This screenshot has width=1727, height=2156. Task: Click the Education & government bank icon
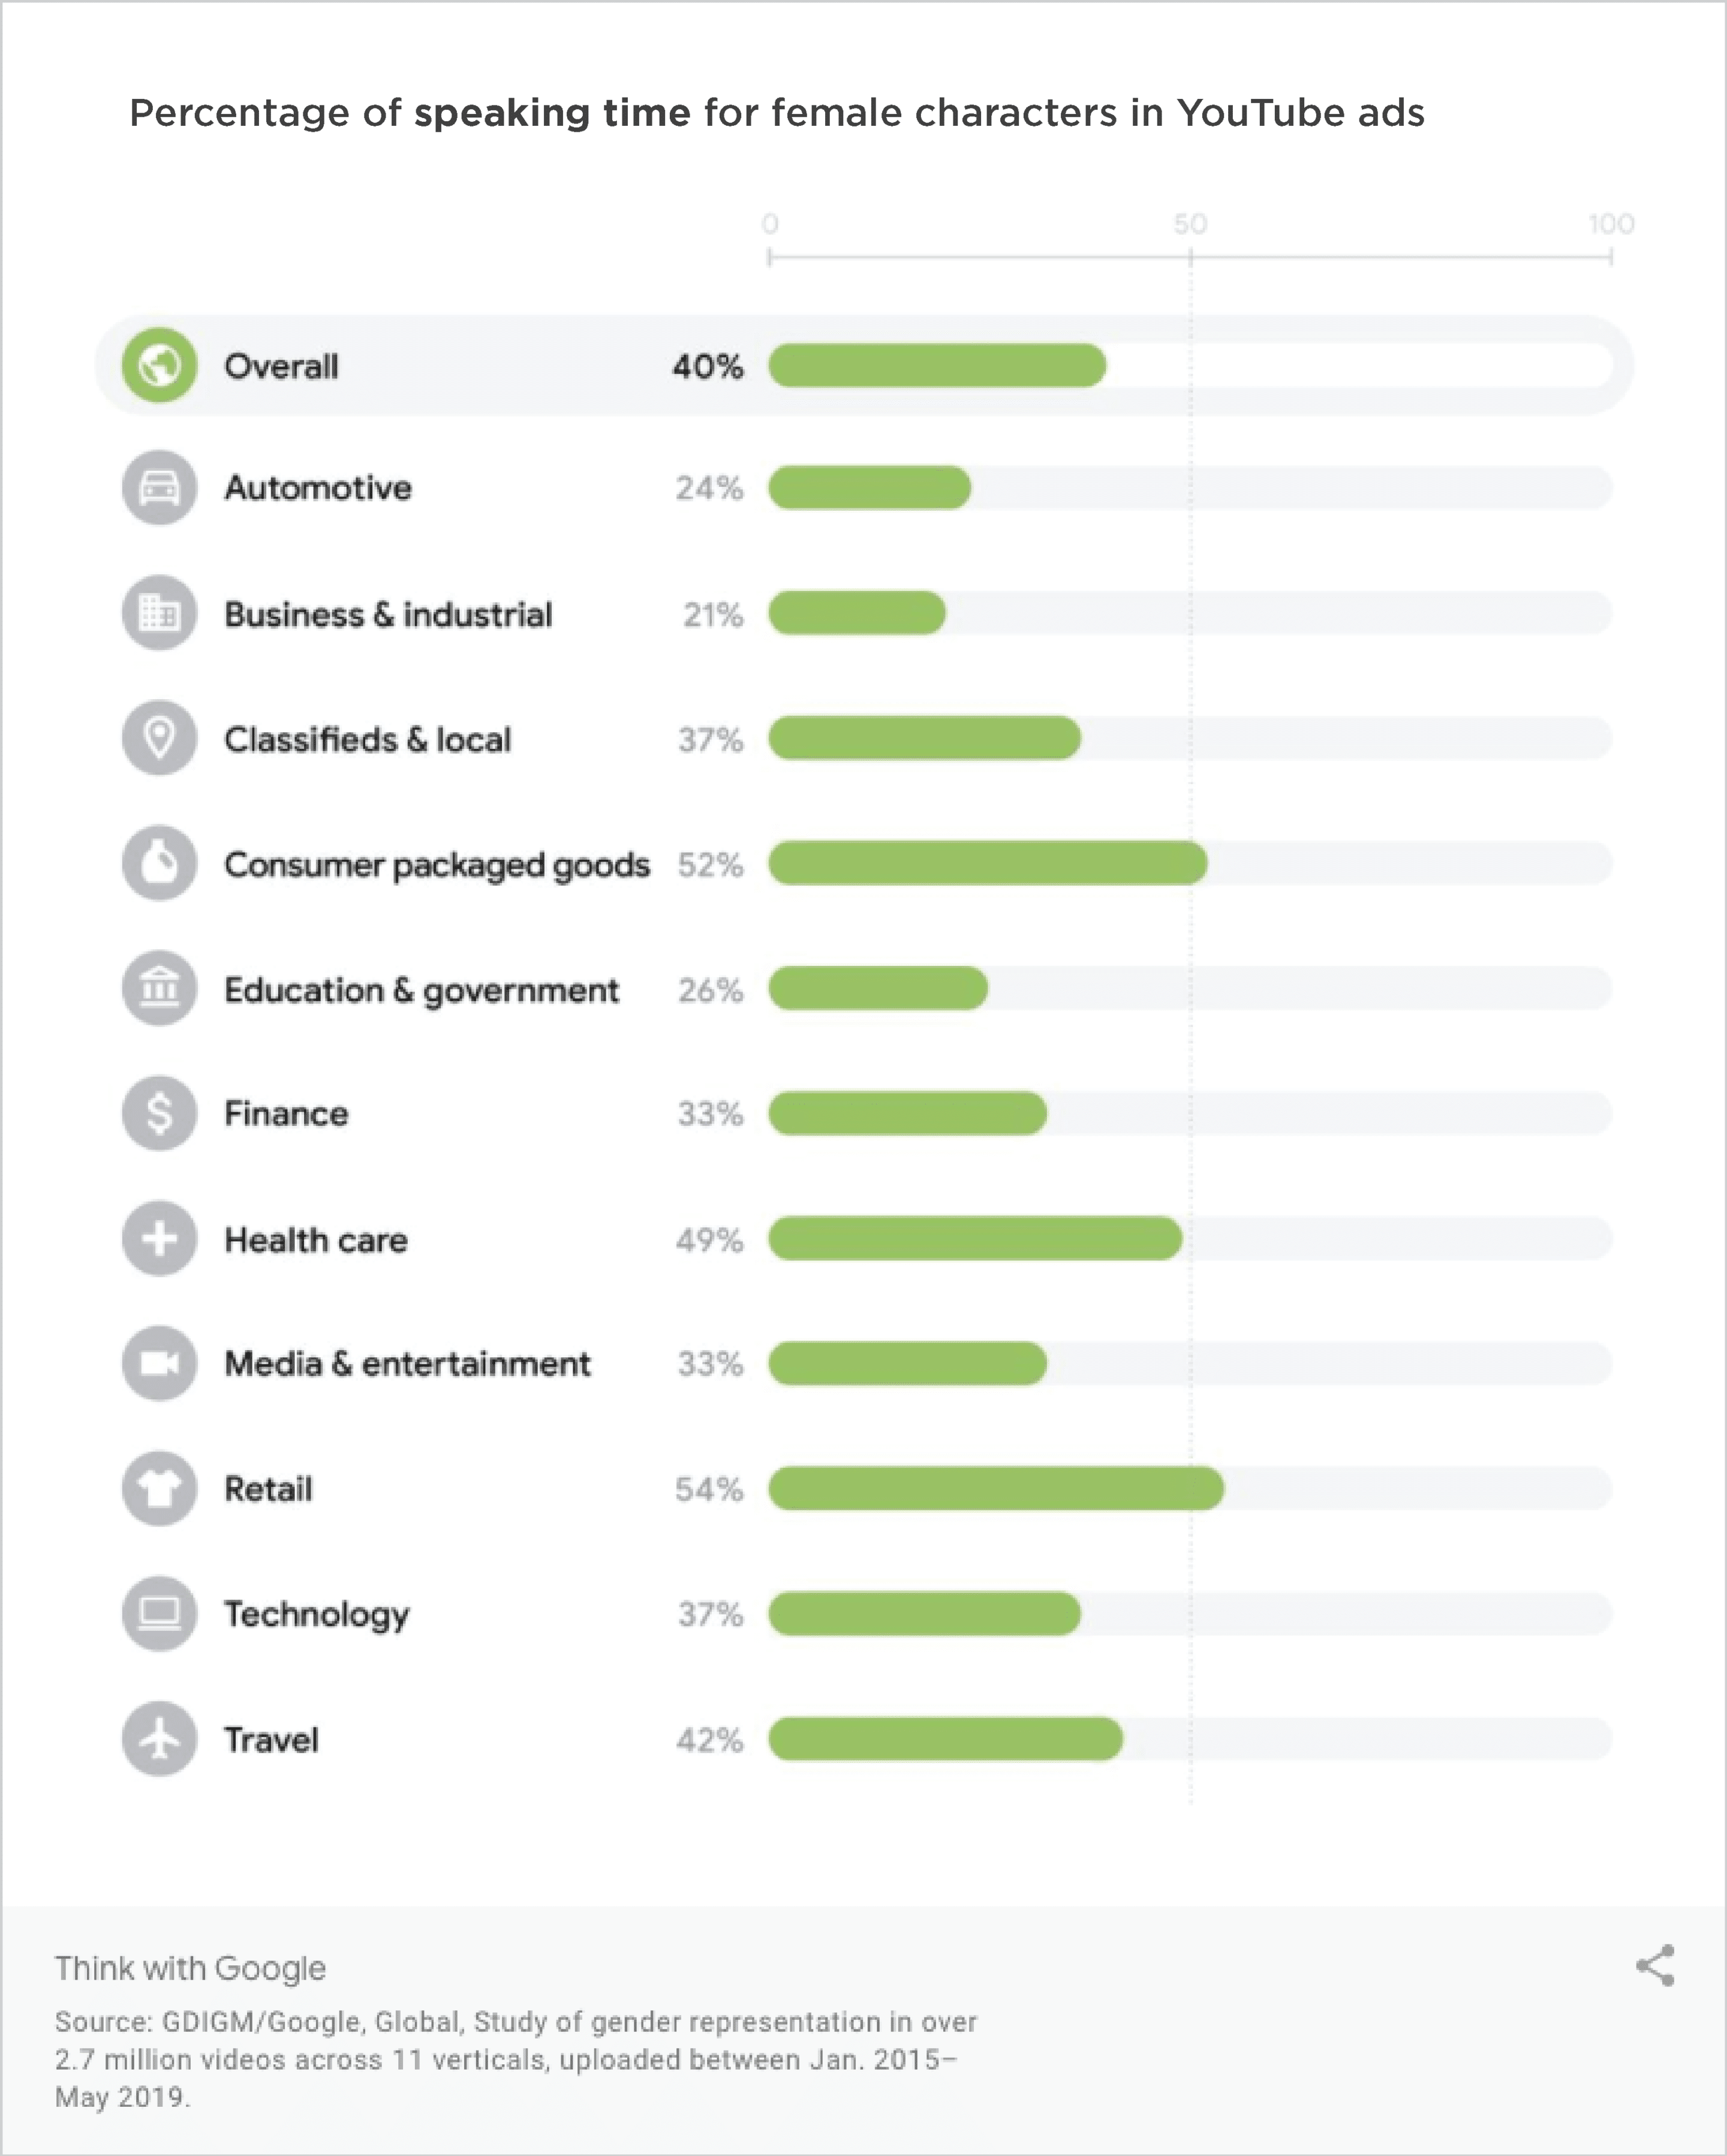tap(159, 988)
